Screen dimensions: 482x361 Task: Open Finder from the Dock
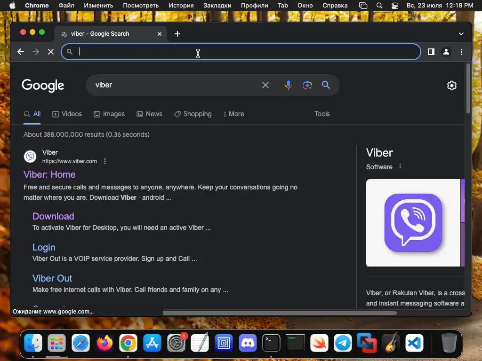point(33,343)
